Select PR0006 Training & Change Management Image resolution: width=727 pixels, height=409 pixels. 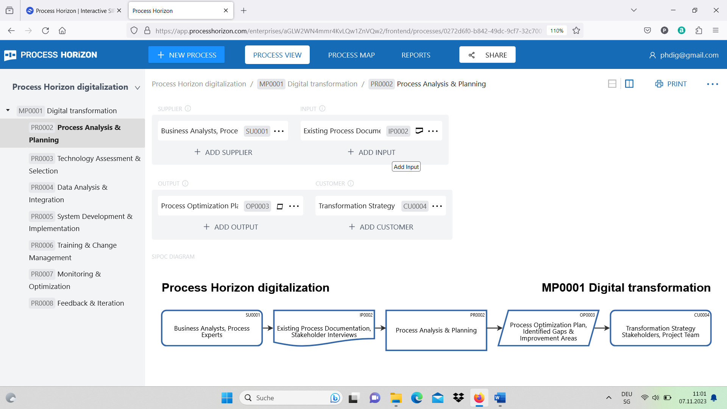pyautogui.click(x=73, y=251)
